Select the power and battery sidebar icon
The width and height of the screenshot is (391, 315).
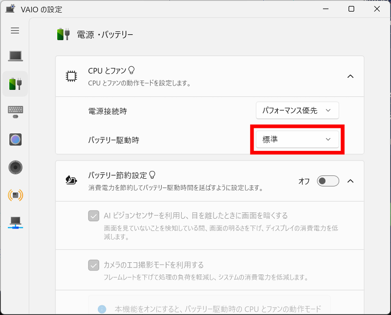tap(15, 84)
